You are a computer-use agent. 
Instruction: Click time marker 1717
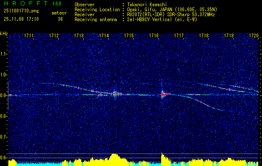click(179, 35)
